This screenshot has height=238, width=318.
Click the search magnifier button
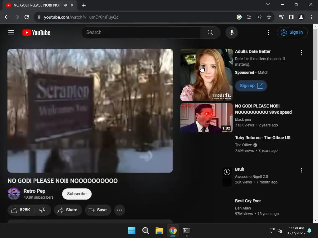pos(210,32)
